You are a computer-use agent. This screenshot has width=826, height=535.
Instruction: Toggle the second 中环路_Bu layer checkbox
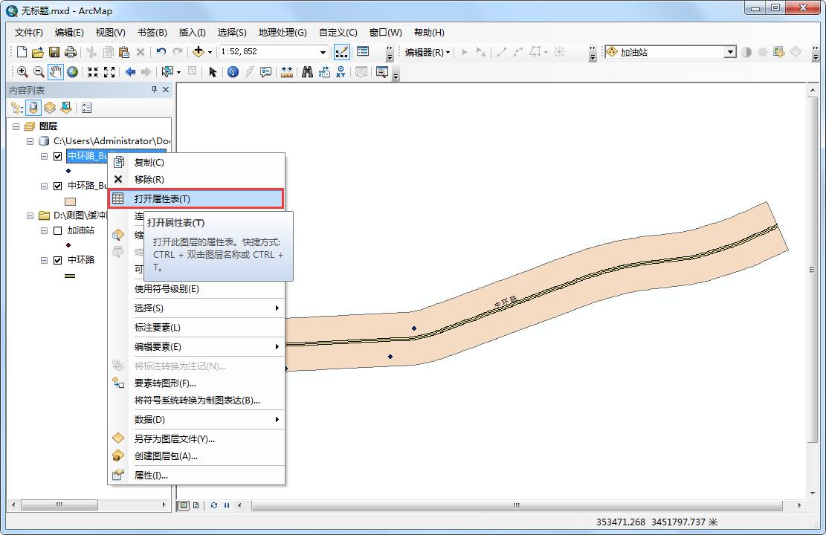[x=58, y=186]
